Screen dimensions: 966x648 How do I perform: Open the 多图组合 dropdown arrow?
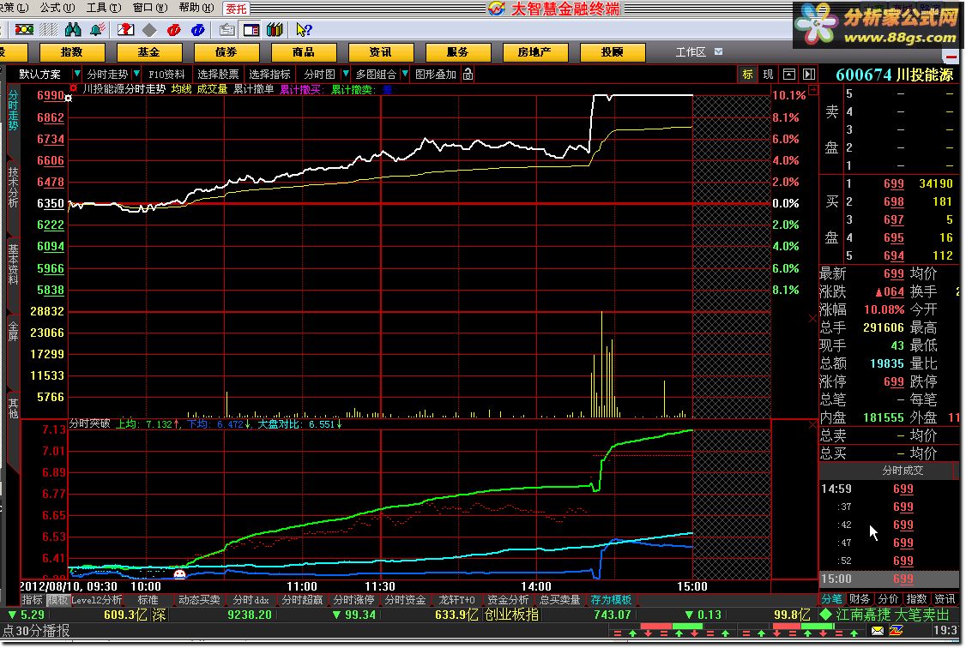405,74
